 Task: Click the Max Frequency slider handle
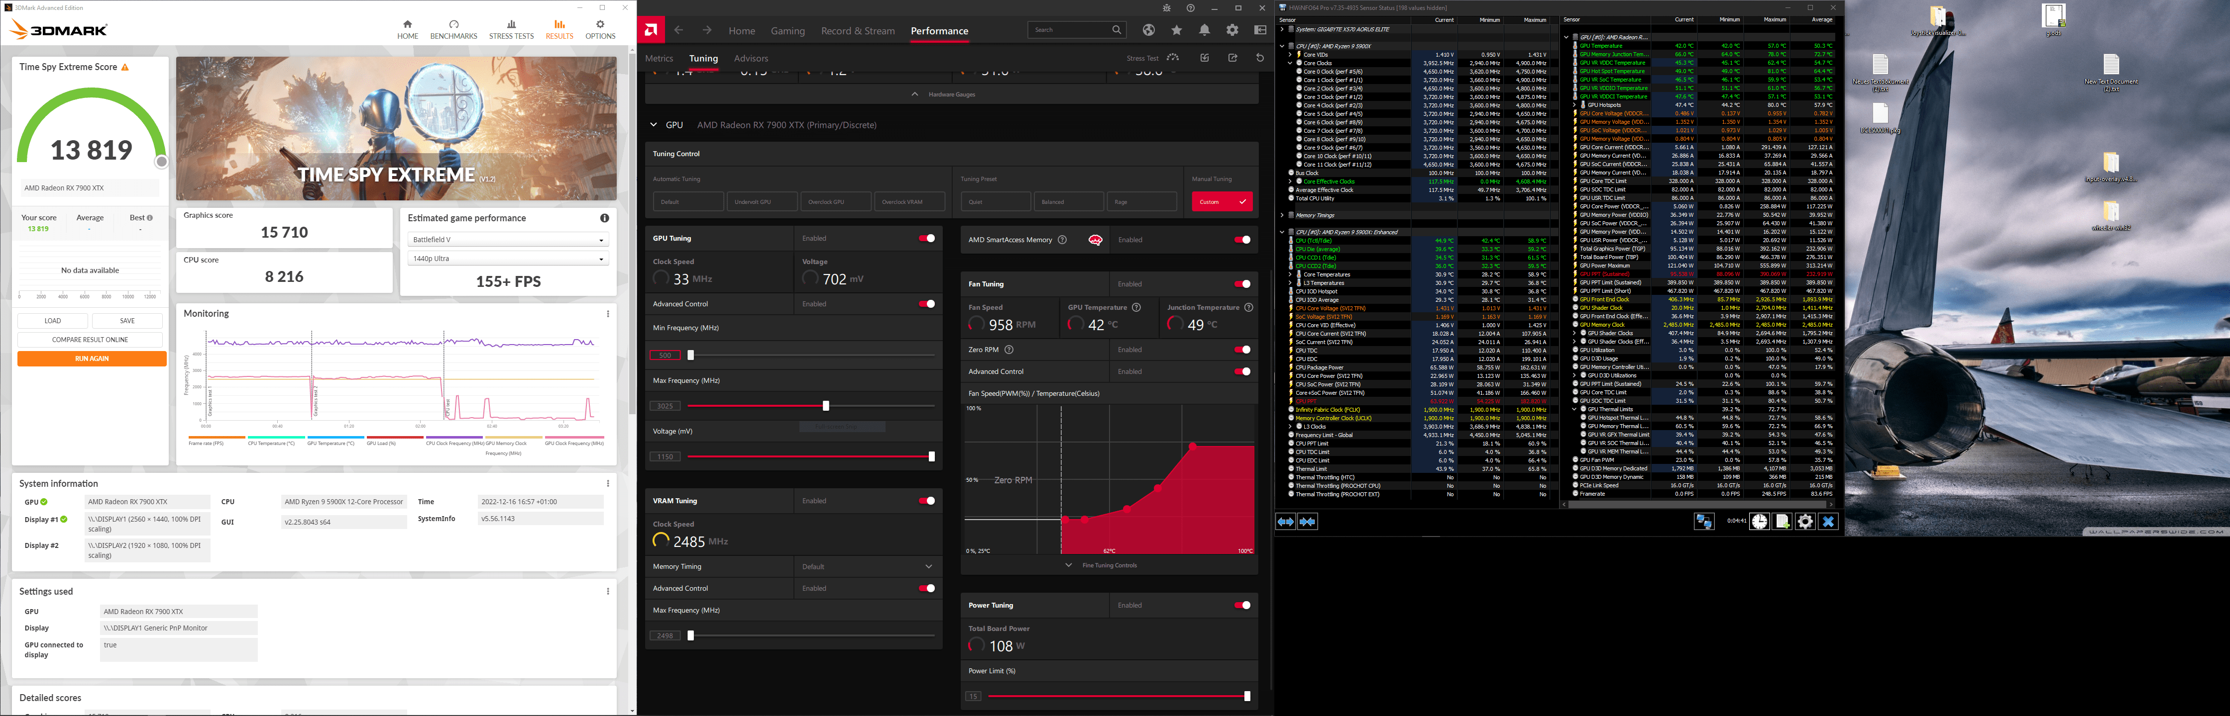tap(826, 406)
